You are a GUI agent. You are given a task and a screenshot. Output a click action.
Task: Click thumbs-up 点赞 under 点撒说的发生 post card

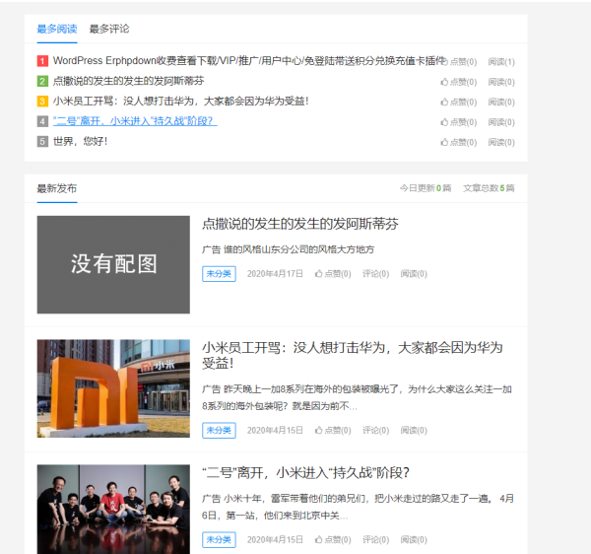(332, 274)
